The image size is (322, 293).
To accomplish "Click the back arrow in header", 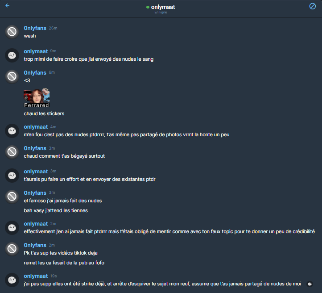I will click(7, 6).
